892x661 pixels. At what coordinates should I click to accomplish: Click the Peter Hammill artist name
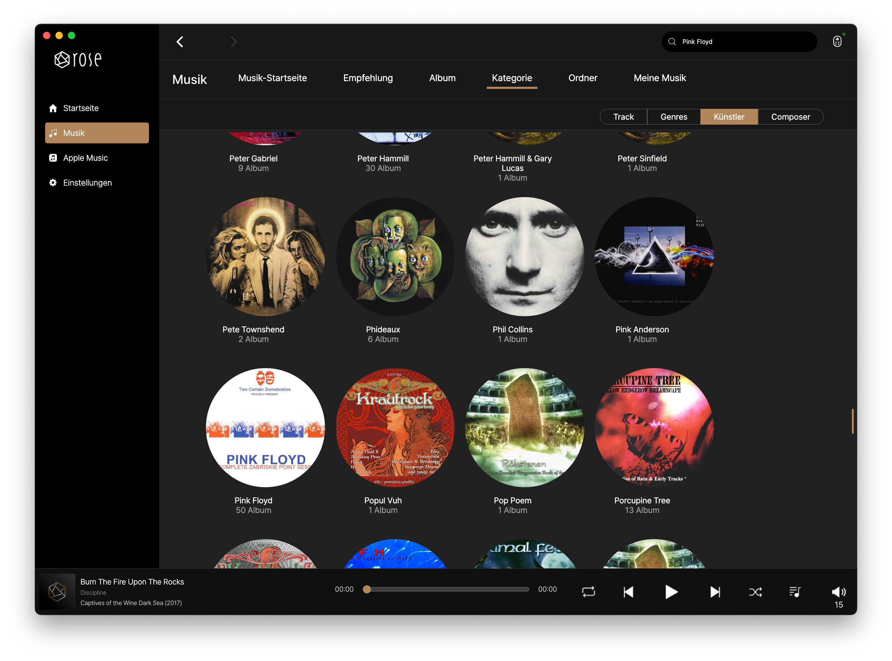[383, 159]
